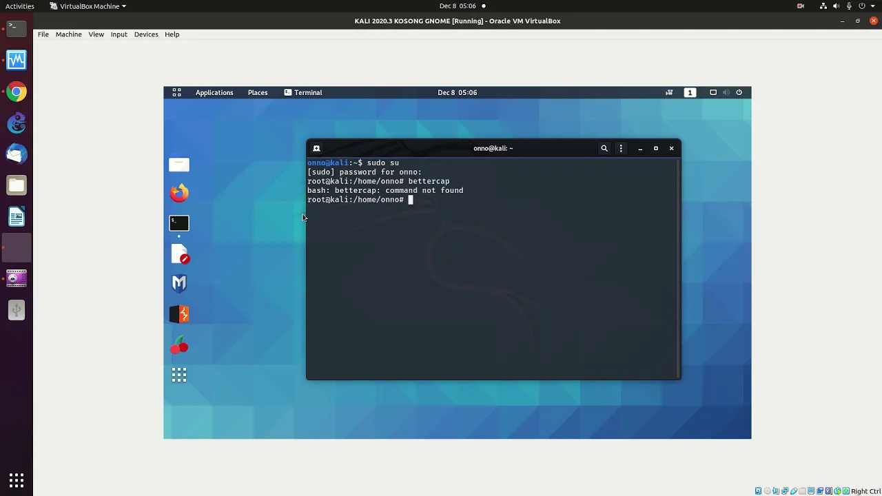Click VirtualBox network status icon
This screenshot has width=882, height=496.
pyautogui.click(x=785, y=491)
